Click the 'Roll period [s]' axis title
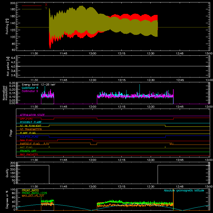The image size is (213, 213). (x=8, y=66)
